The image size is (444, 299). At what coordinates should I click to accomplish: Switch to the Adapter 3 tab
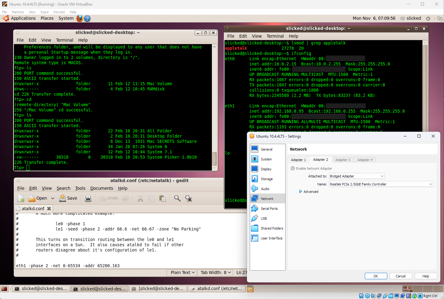tap(343, 160)
